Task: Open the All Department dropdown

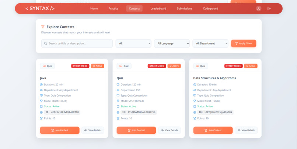Action: tap(210, 44)
